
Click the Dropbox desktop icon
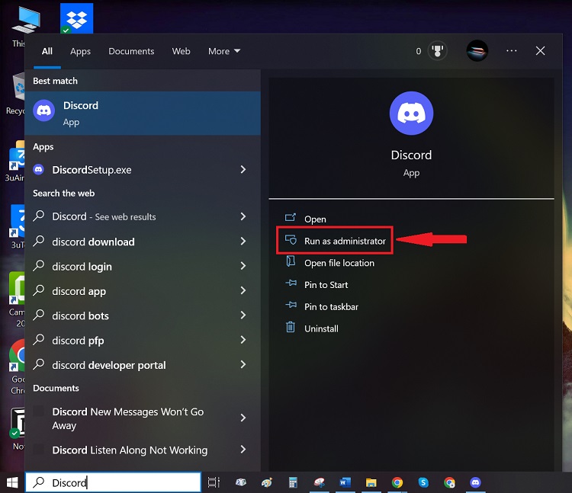click(76, 18)
